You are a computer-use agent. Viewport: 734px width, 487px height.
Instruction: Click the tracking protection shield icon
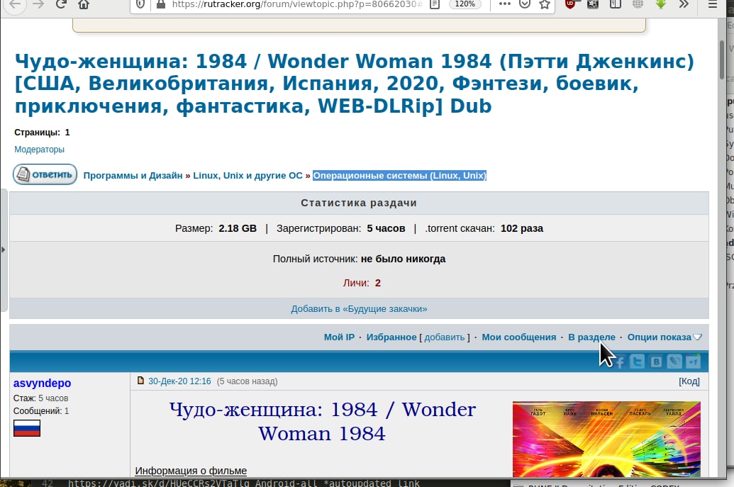(x=140, y=5)
